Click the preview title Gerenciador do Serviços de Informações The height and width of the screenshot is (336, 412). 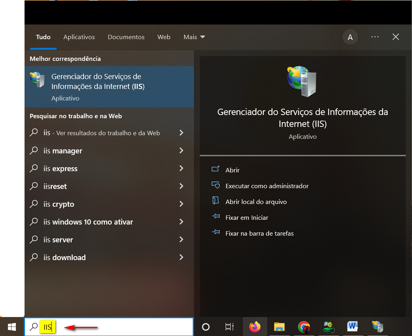[x=303, y=118]
